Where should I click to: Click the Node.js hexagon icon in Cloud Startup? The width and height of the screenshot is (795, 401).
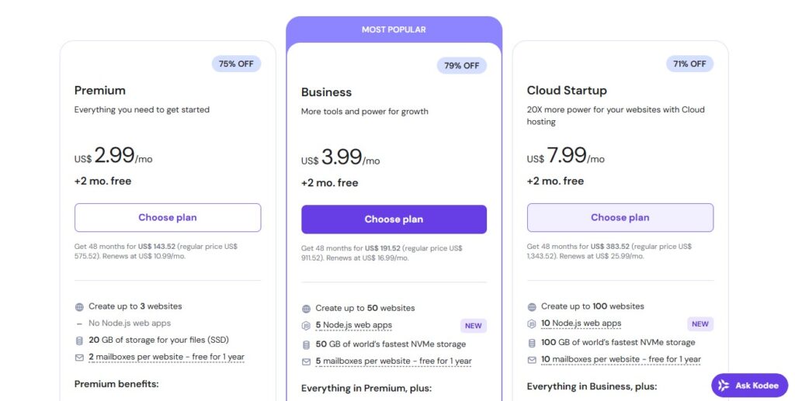pyautogui.click(x=532, y=324)
